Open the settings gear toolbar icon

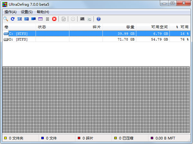(73, 19)
